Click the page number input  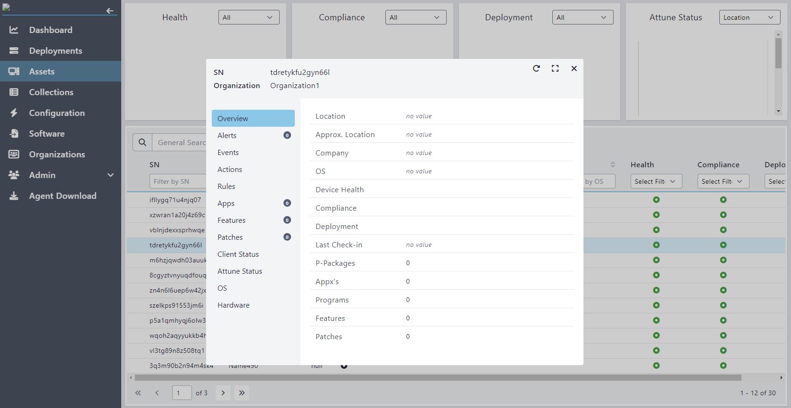pos(182,392)
